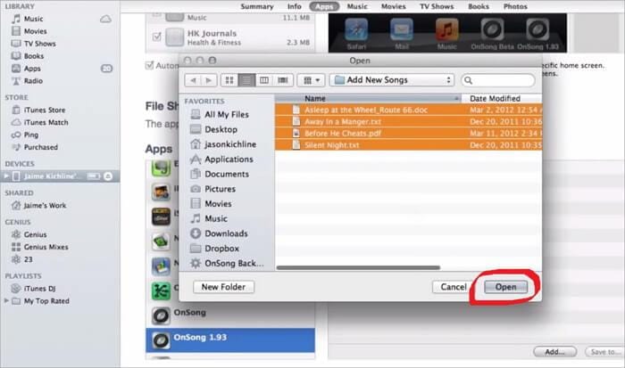Screen dimensions: 625x368
Task: Open Purchased in Store section
Action: click(x=41, y=147)
